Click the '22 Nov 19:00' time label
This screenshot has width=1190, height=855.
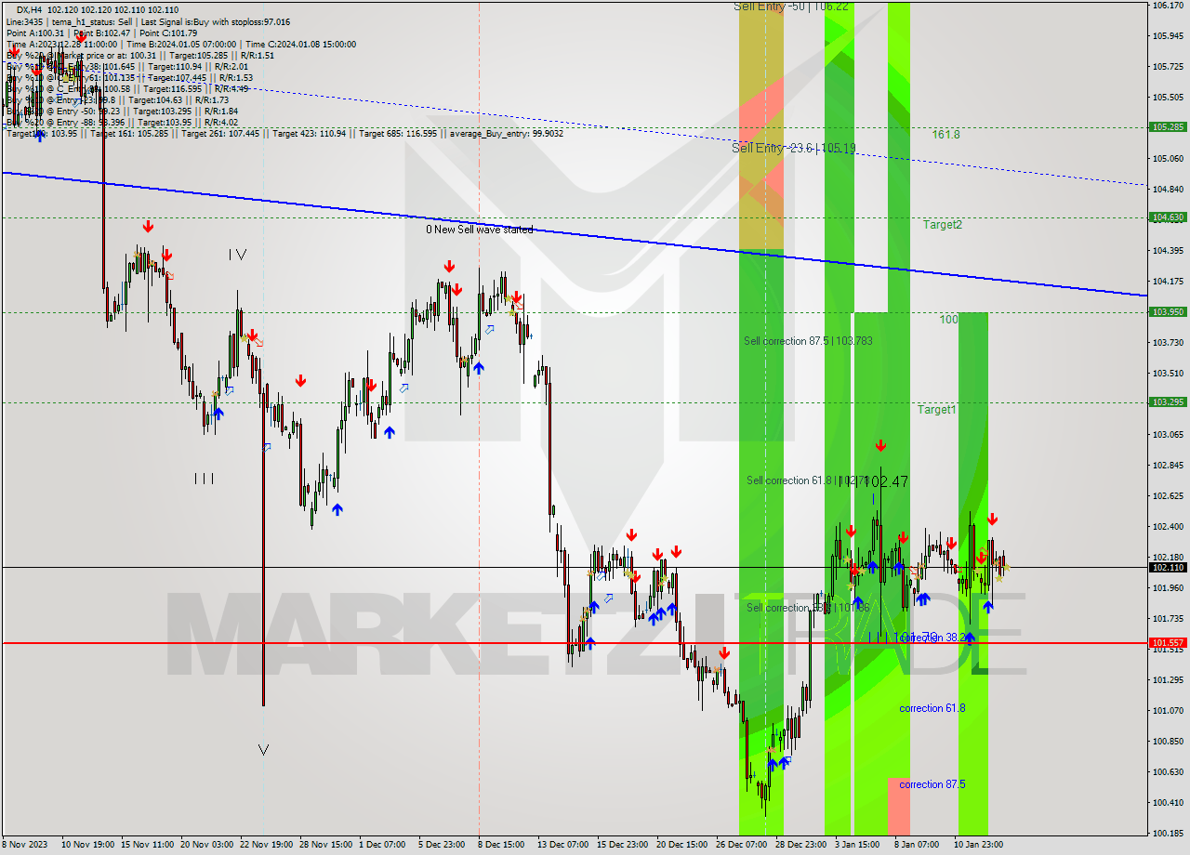(x=268, y=845)
